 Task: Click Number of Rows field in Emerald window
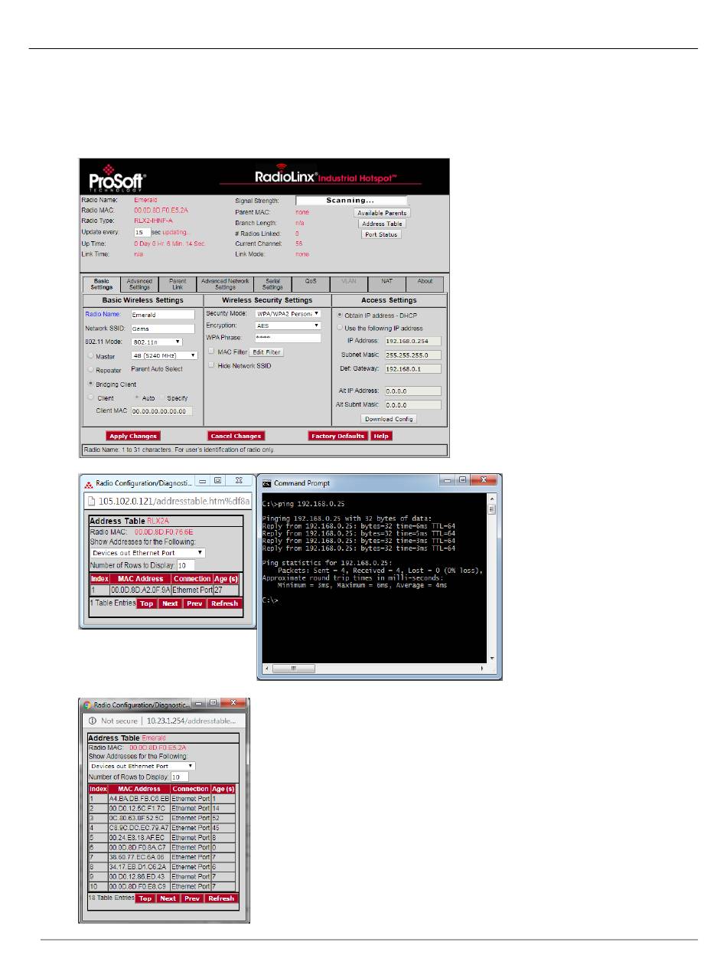pyautogui.click(x=180, y=777)
